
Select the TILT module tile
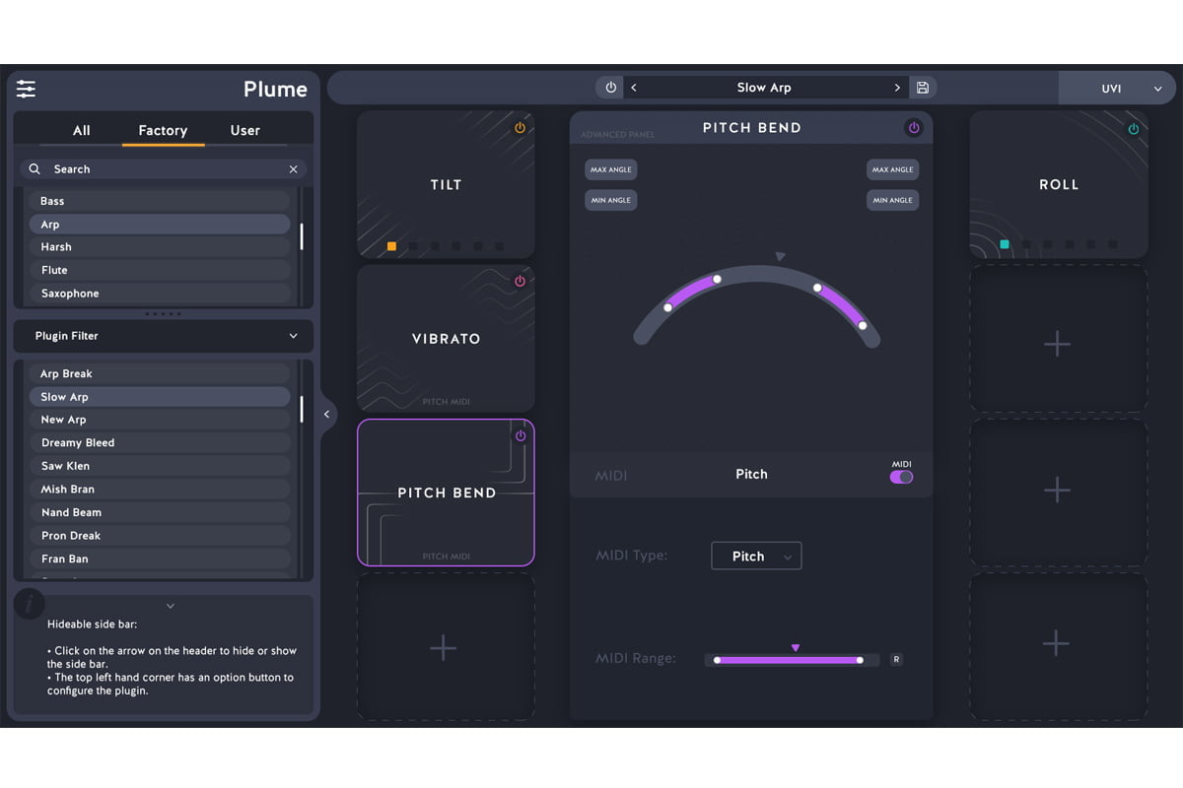click(x=446, y=184)
